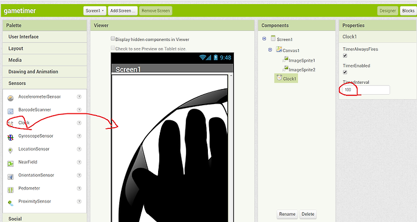Image resolution: width=417 pixels, height=222 pixels.
Task: Click the ImageSprite2 icon in Components
Action: point(286,69)
